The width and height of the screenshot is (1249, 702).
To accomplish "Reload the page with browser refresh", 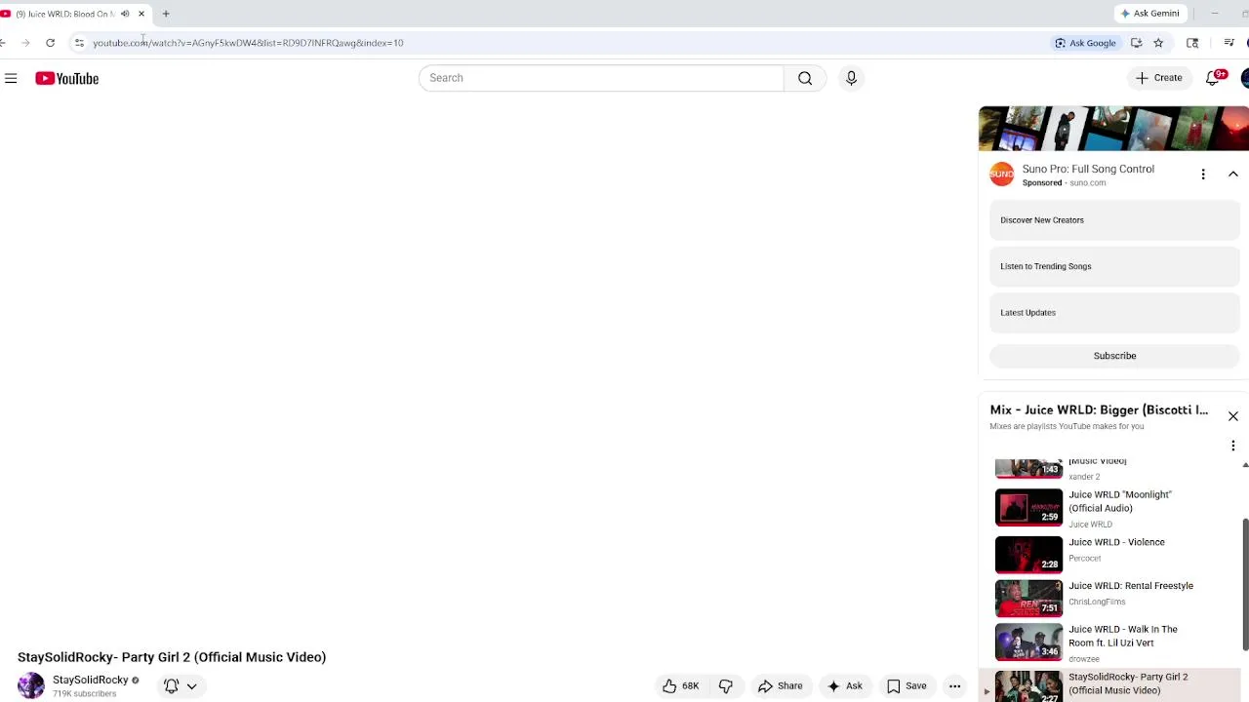I will tap(50, 43).
